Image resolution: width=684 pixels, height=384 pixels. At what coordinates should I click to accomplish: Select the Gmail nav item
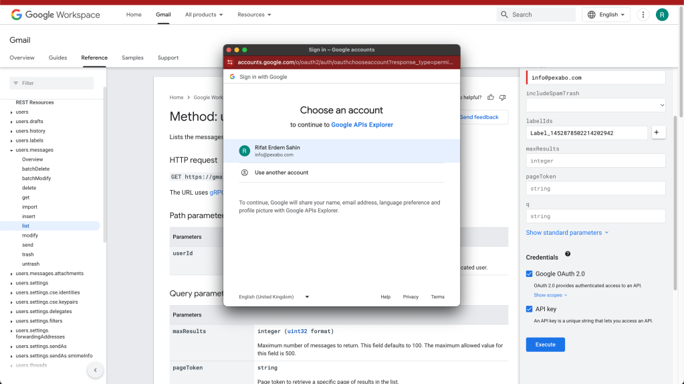(163, 15)
